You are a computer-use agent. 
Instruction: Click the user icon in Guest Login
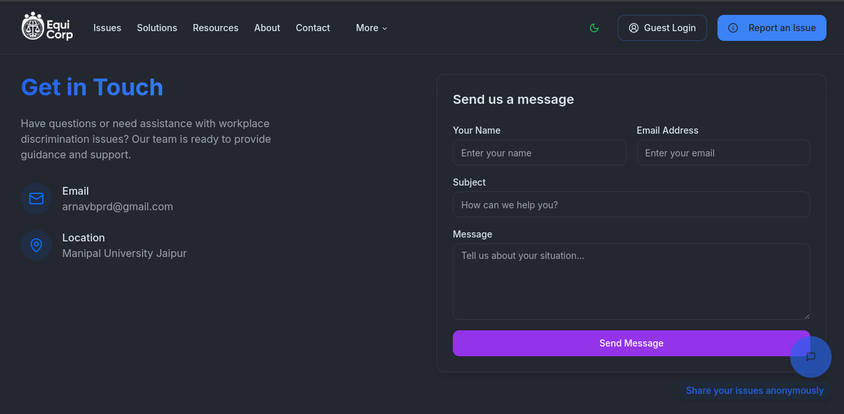tap(634, 28)
